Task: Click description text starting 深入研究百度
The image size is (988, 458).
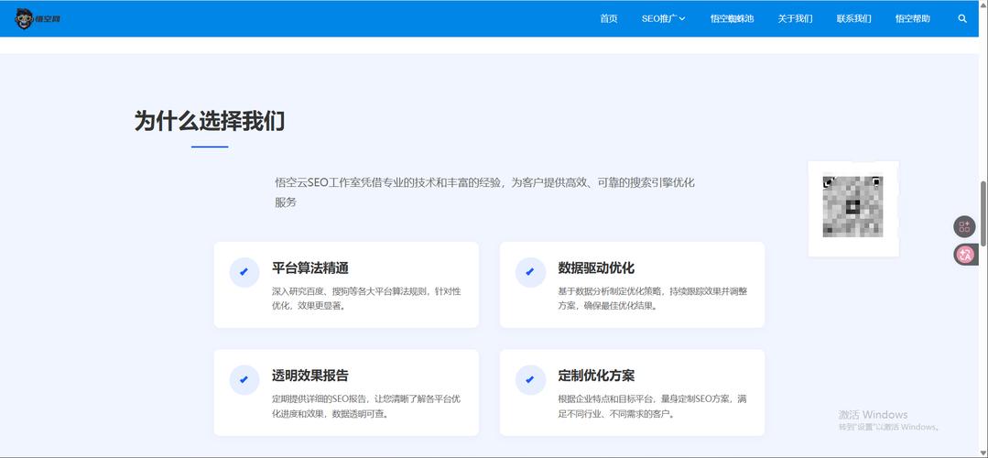Action: click(x=366, y=299)
